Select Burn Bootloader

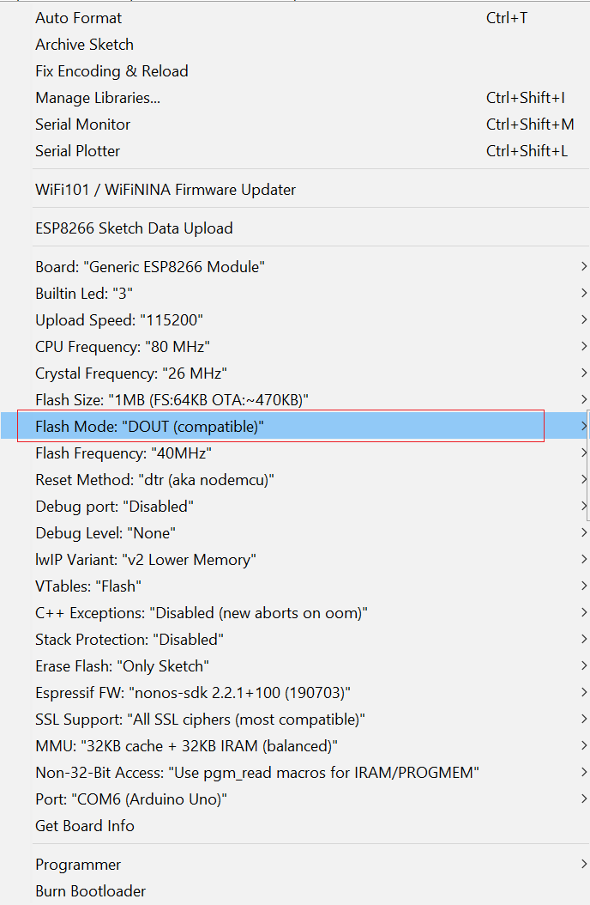pyautogui.click(x=91, y=891)
